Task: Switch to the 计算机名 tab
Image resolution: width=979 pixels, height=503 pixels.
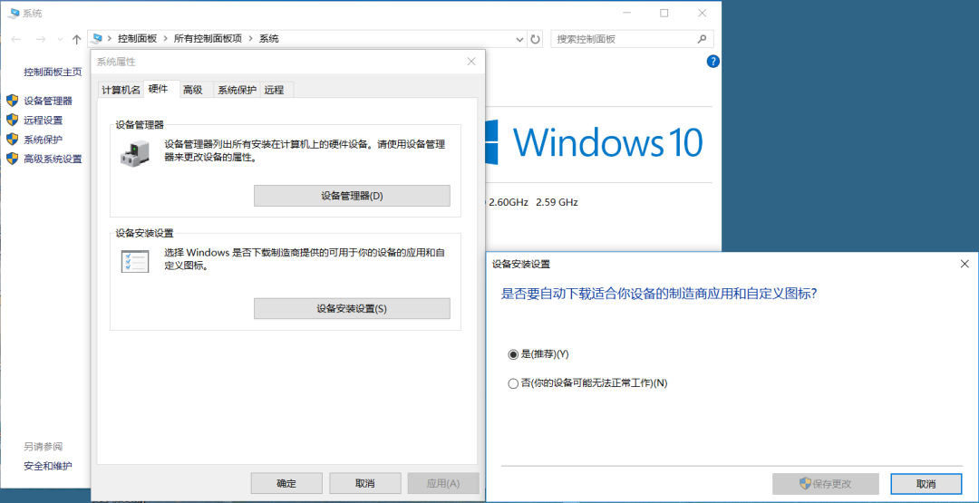Action: pos(121,90)
